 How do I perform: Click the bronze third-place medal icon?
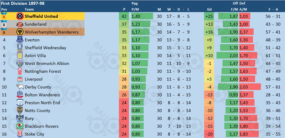pos(4,32)
